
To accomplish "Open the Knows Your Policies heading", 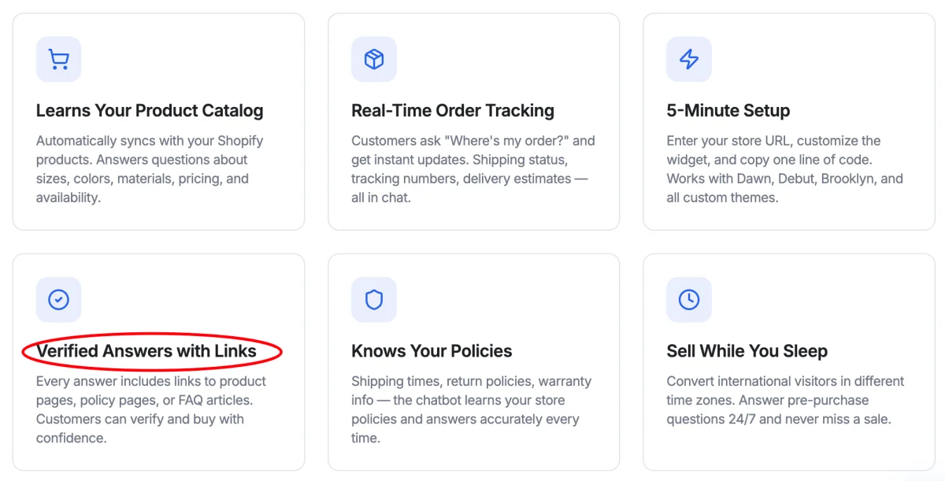I will click(x=432, y=351).
